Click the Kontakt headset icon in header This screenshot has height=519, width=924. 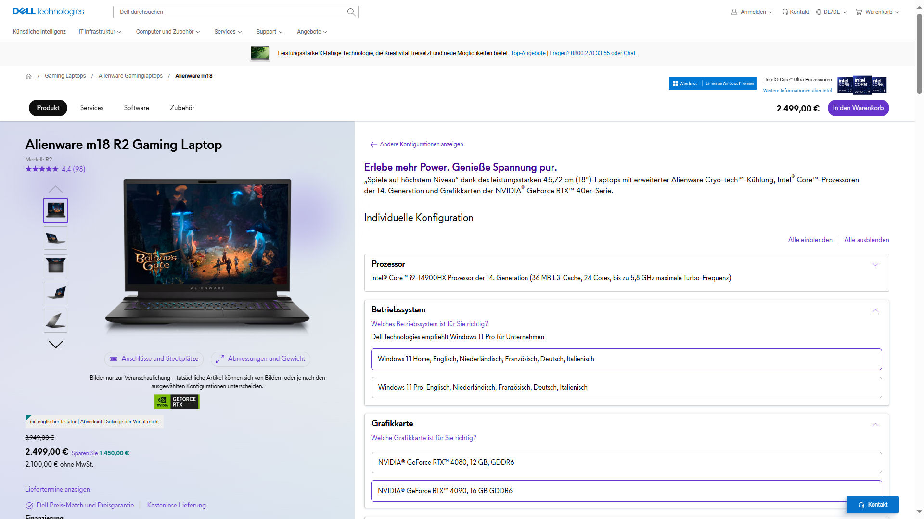(x=785, y=12)
